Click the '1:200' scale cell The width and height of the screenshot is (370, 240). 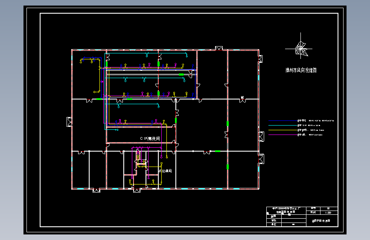pyautogui.click(x=328, y=212)
